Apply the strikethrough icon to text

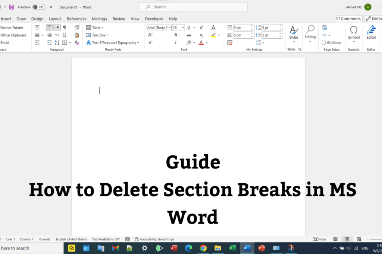click(x=189, y=35)
